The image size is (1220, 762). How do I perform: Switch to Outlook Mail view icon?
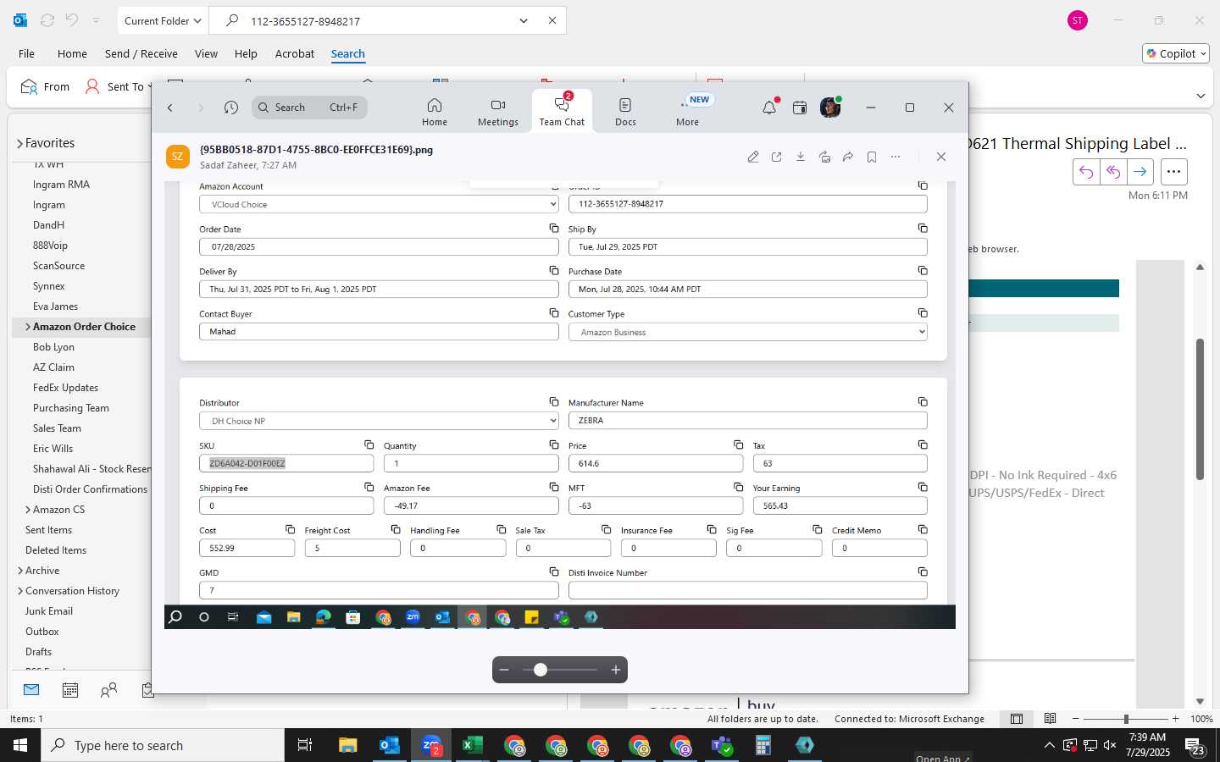[x=31, y=690]
